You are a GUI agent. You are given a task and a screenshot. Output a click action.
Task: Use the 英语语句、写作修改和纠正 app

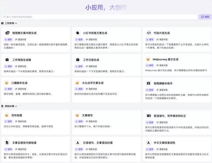[150, 122]
